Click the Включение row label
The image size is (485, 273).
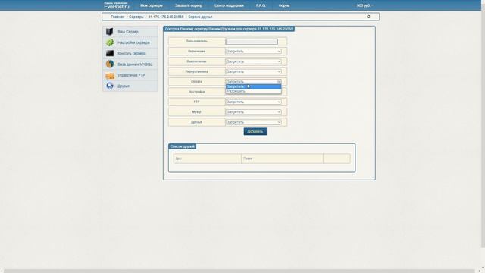pyautogui.click(x=196, y=51)
